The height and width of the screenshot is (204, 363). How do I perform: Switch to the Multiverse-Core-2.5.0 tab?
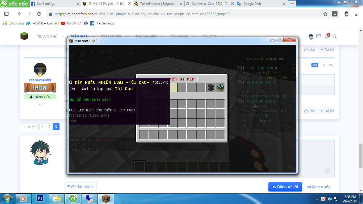point(209,4)
